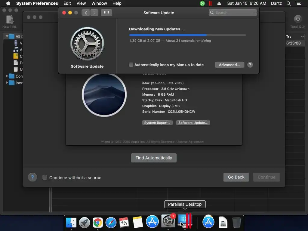Click the Startup Disk Macintosh HD text
This screenshot has height=231, width=308.
click(165, 100)
